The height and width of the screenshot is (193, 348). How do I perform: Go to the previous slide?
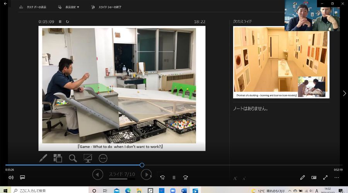pyautogui.click(x=98, y=175)
